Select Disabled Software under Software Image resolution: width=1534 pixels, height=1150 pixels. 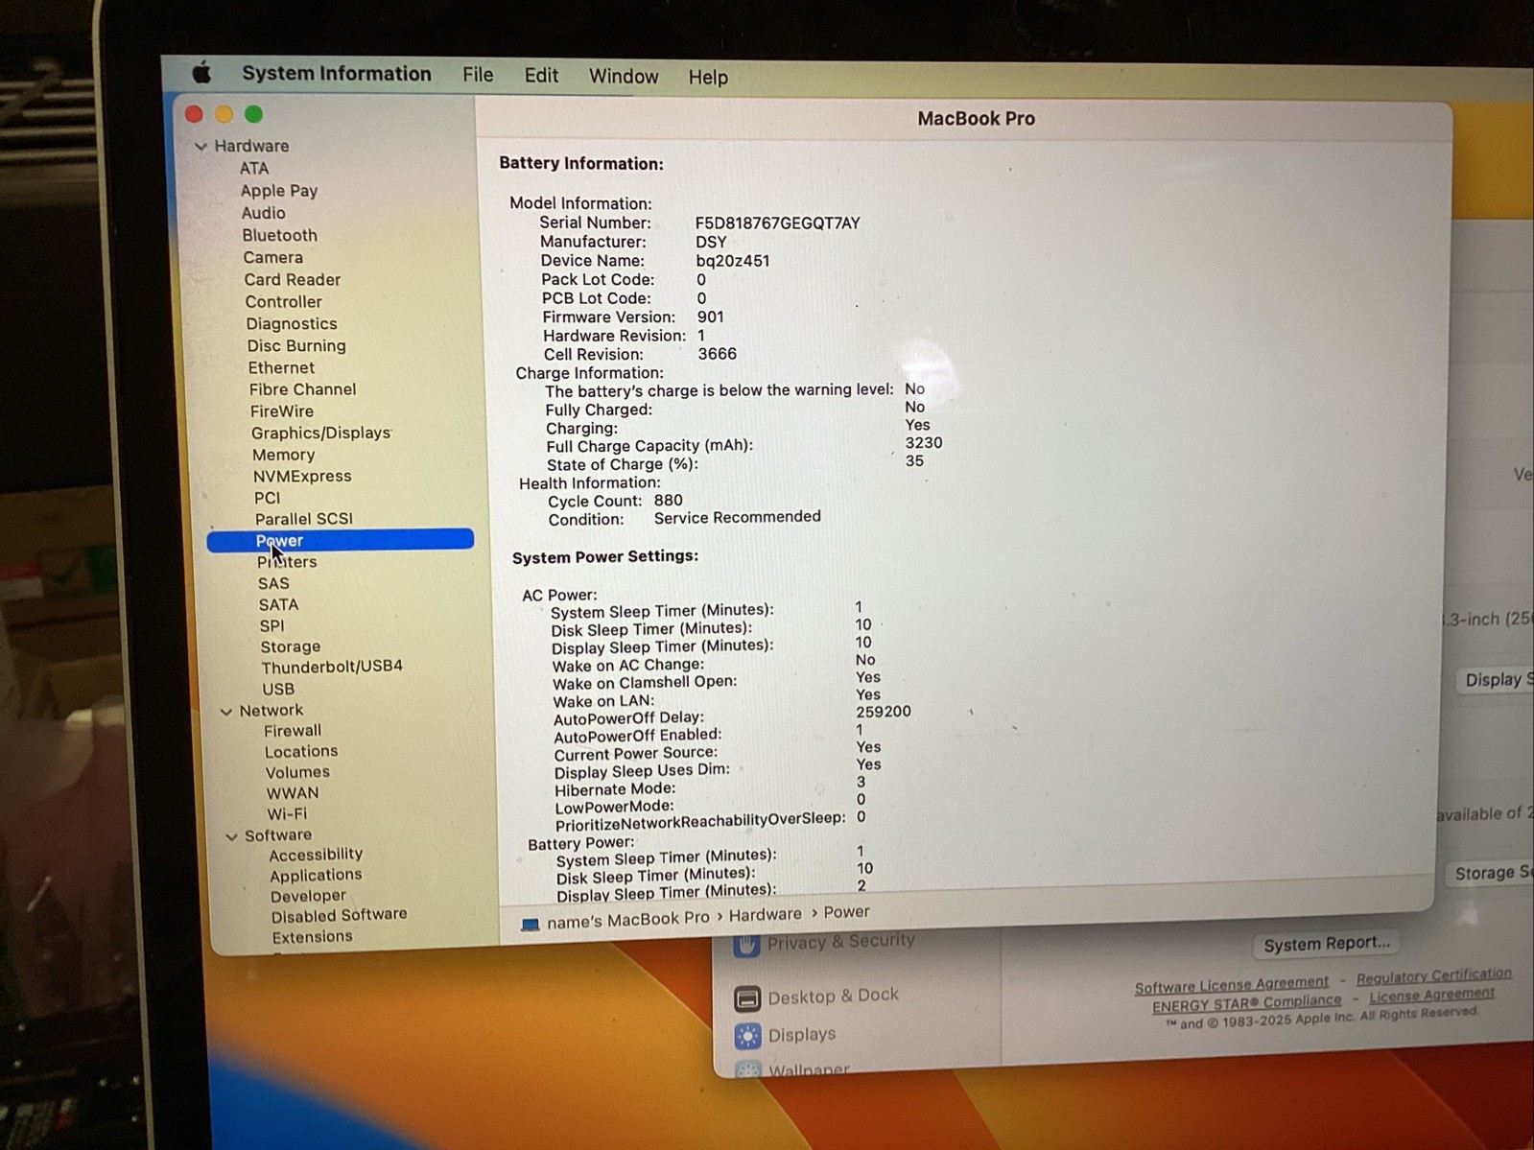click(339, 915)
